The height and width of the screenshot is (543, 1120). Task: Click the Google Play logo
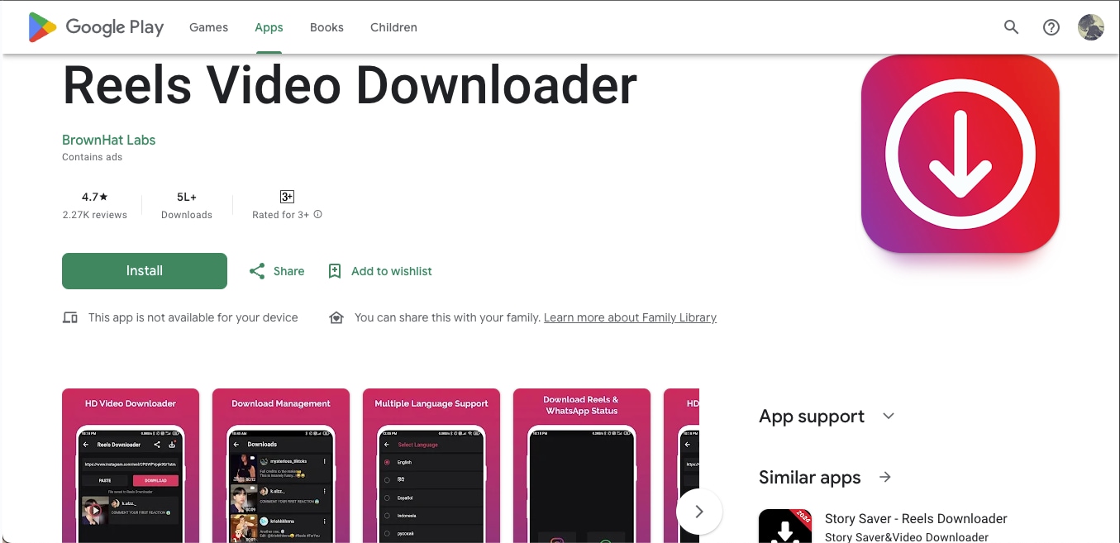click(94, 27)
